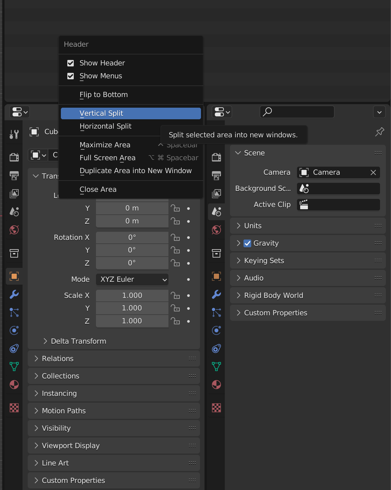Open the Render tab in the left Properties editor
The height and width of the screenshot is (490, 391).
14,157
